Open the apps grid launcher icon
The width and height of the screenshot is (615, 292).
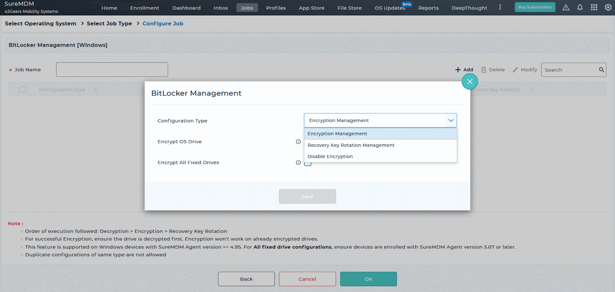(x=594, y=7)
